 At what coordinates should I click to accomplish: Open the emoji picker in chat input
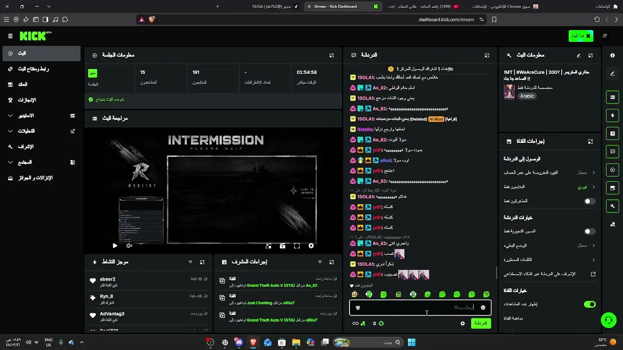pyautogui.click(x=483, y=307)
